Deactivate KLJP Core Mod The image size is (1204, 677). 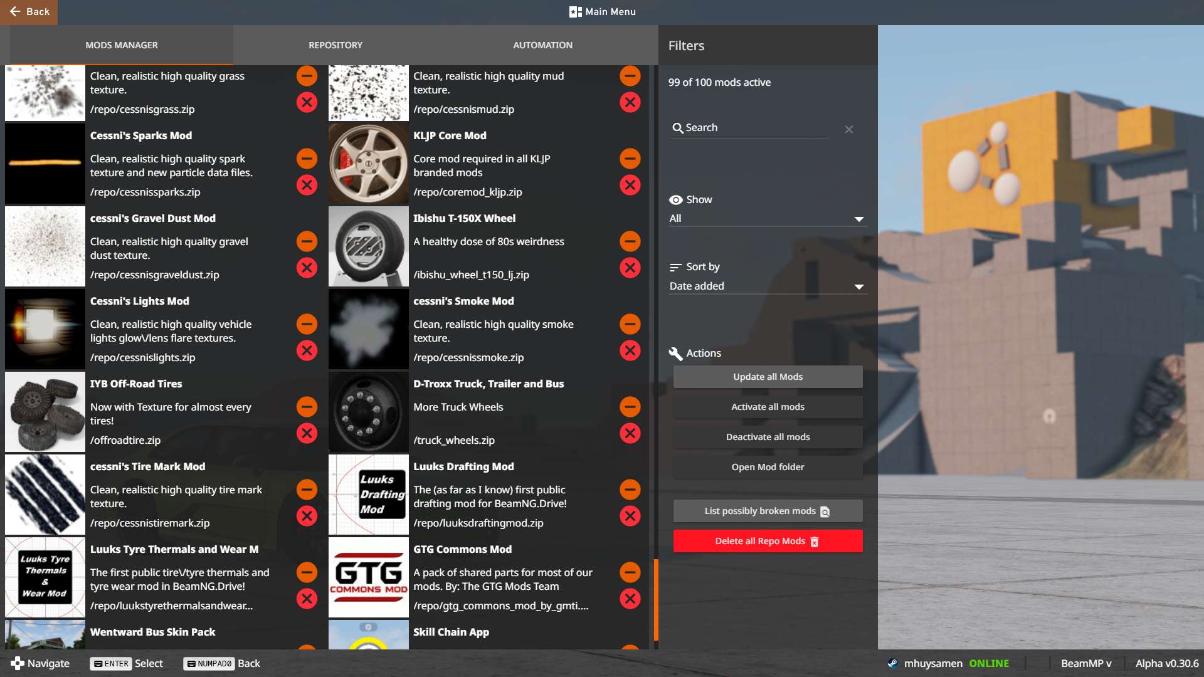click(x=630, y=159)
